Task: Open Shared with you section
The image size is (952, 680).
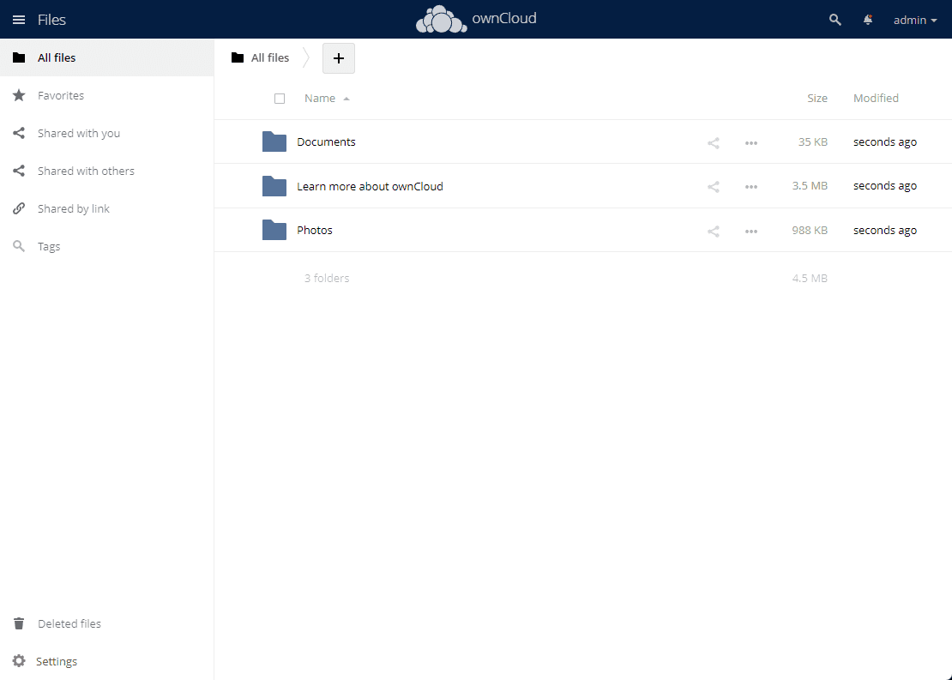Action: tap(107, 133)
